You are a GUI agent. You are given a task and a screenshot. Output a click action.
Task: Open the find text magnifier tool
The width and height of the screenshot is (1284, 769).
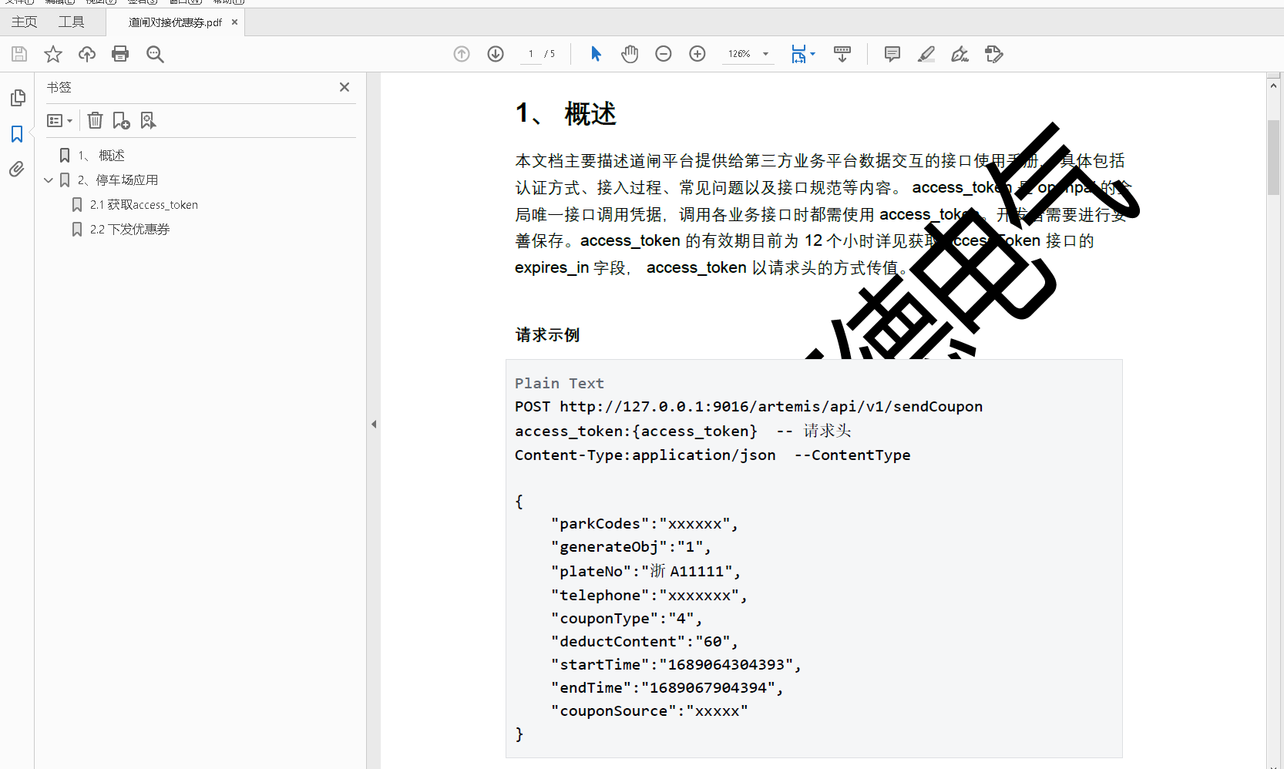tap(155, 54)
